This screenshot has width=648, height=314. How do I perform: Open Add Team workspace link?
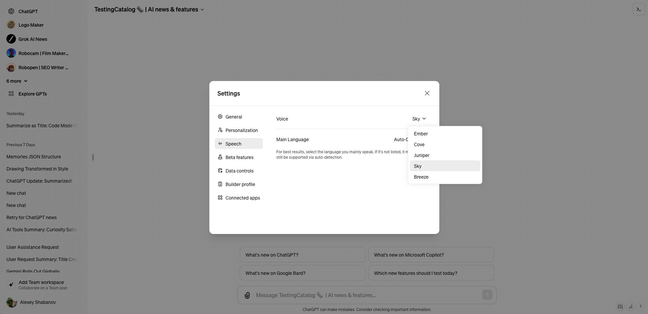[x=41, y=285]
